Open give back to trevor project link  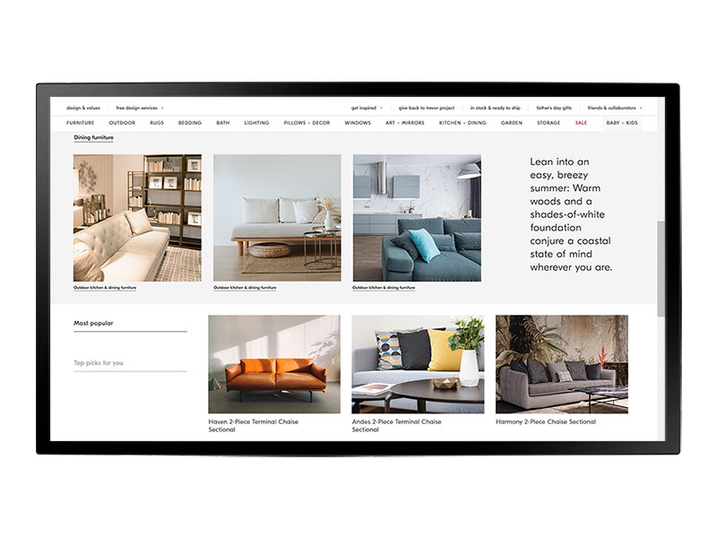click(x=427, y=108)
